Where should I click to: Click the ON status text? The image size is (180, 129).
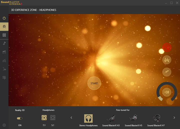click(20, 125)
